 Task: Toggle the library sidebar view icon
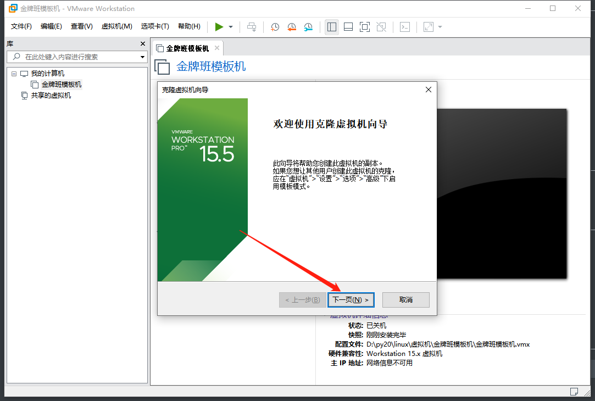332,27
